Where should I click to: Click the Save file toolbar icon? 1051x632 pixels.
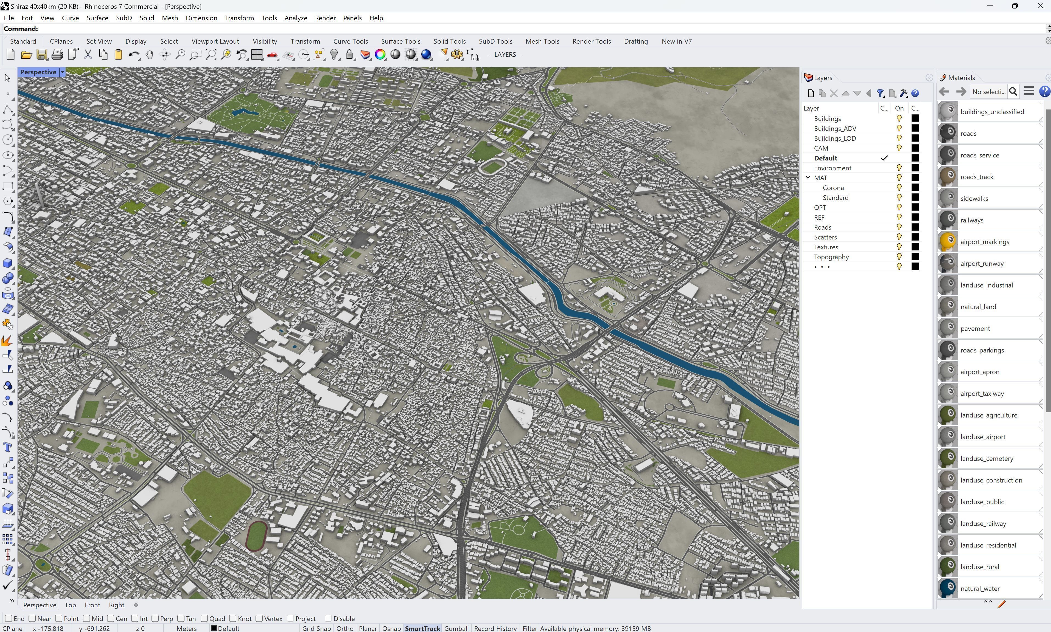pyautogui.click(x=42, y=55)
